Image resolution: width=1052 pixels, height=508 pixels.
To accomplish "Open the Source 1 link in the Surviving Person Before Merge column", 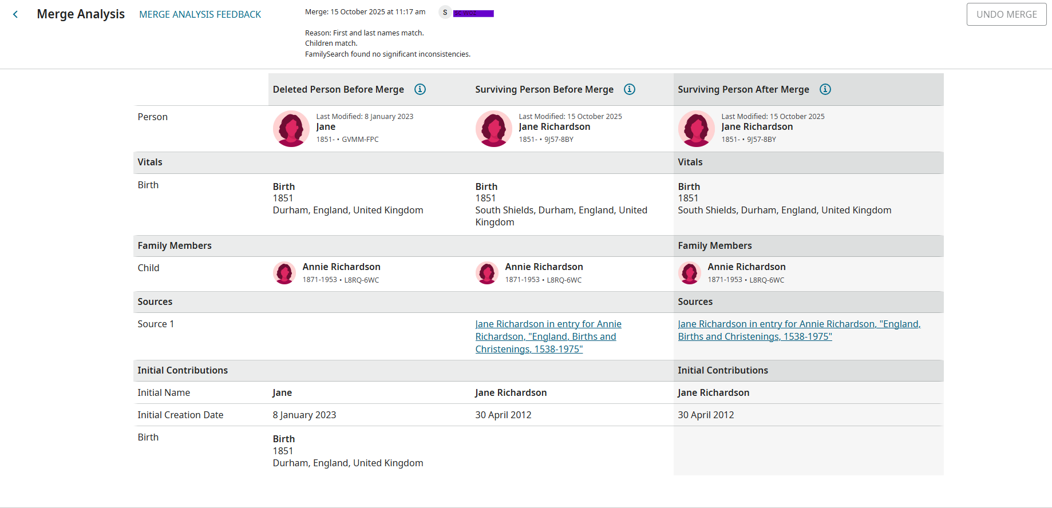I will point(548,337).
